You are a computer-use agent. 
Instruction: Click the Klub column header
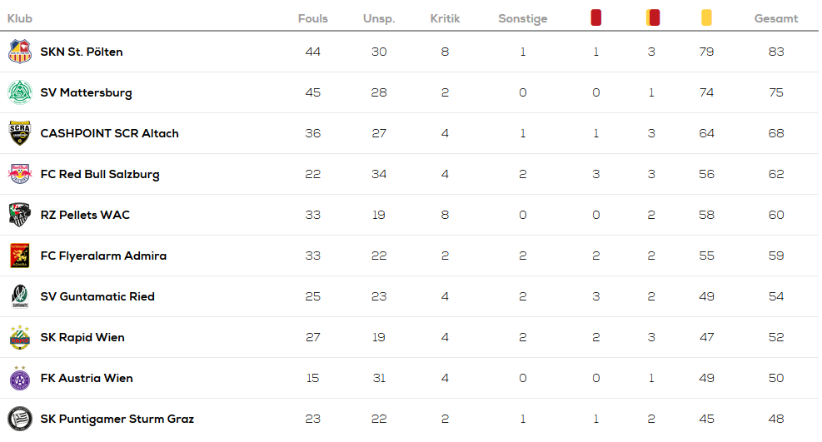(x=20, y=18)
